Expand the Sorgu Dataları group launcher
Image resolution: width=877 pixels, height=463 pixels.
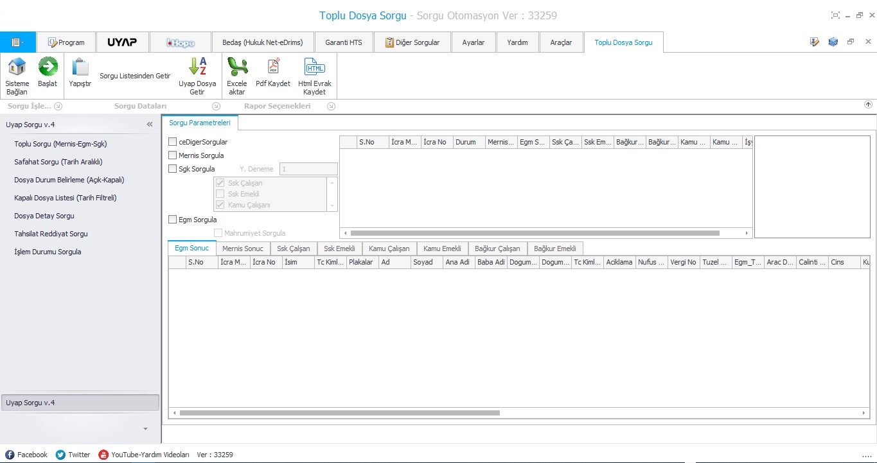(x=216, y=107)
